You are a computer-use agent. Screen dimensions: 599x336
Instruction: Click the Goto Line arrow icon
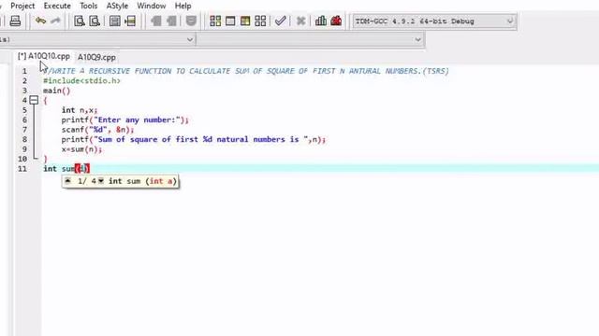pyautogui.click(x=130, y=21)
